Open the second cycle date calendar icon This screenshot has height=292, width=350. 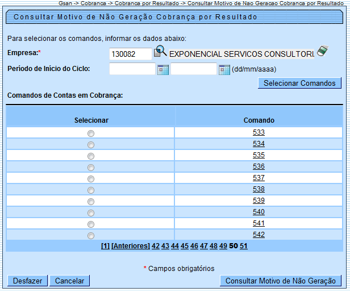[224, 70]
